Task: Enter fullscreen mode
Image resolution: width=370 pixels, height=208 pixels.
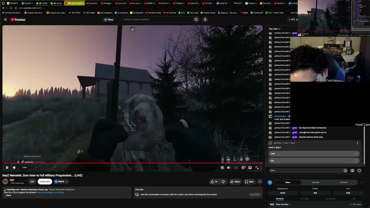Action: pyautogui.click(x=257, y=168)
